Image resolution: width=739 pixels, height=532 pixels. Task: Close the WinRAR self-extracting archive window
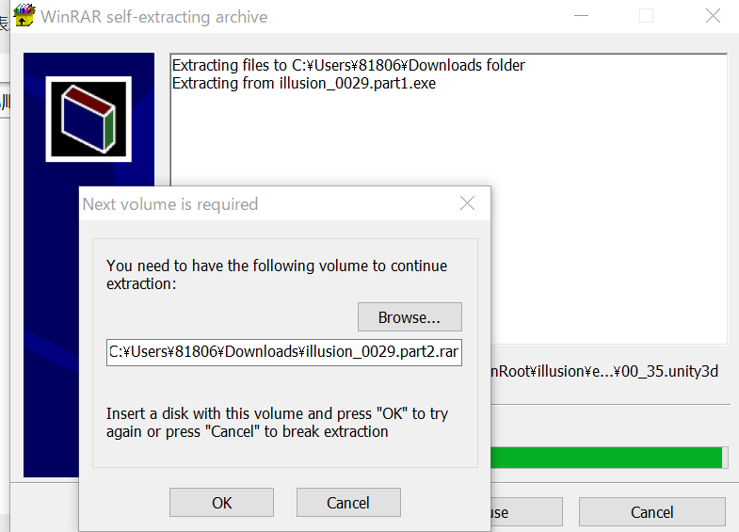(x=713, y=16)
